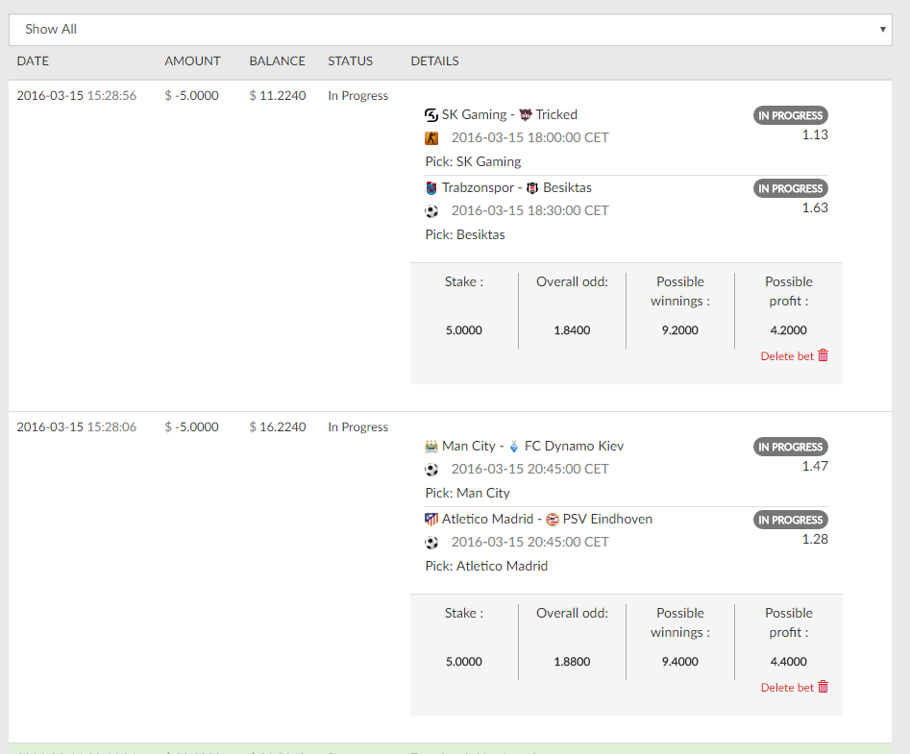Image resolution: width=910 pixels, height=754 pixels.
Task: Click the 1.47 odd value
Action: click(815, 466)
